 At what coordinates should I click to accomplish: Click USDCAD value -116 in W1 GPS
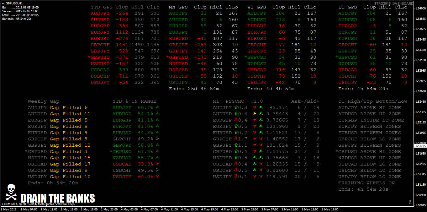tap(279, 70)
